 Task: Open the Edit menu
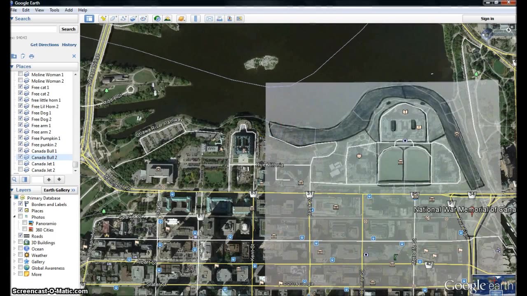26,10
